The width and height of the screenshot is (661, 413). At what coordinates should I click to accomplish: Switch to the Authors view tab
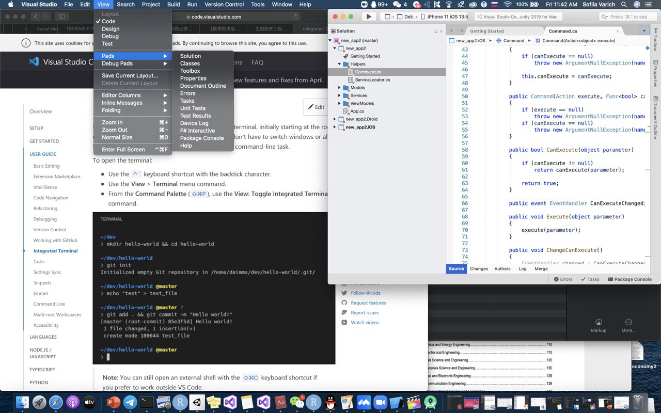tap(502, 268)
